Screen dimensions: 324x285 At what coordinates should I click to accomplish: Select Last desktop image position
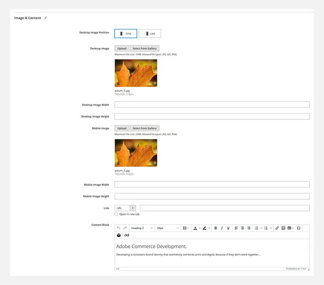(x=150, y=34)
